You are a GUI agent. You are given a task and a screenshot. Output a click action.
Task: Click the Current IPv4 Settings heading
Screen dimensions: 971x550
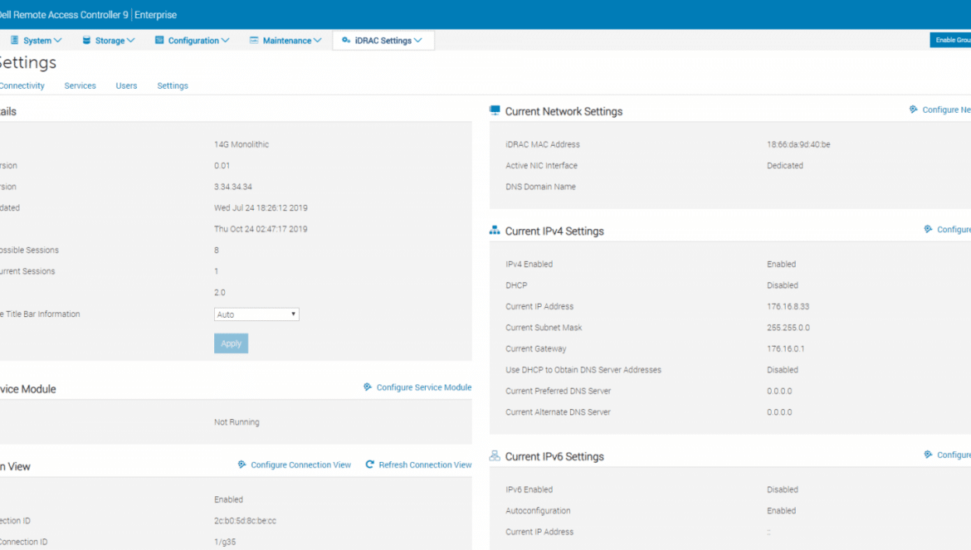tap(554, 231)
